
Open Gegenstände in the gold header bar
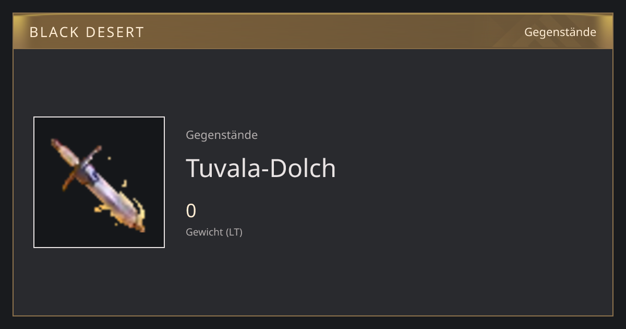[x=560, y=32]
